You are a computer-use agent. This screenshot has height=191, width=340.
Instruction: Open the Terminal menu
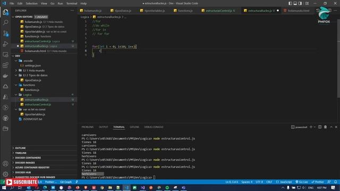click(x=72, y=4)
